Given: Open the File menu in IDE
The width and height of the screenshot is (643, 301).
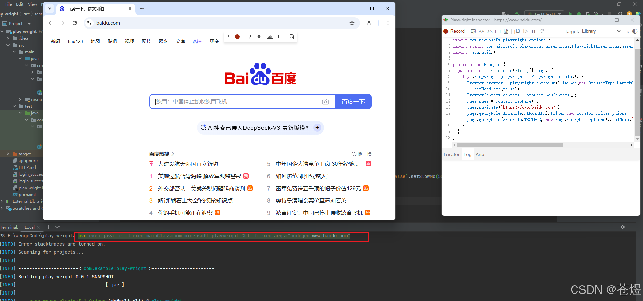Looking at the screenshot, I should [x=9, y=4].
